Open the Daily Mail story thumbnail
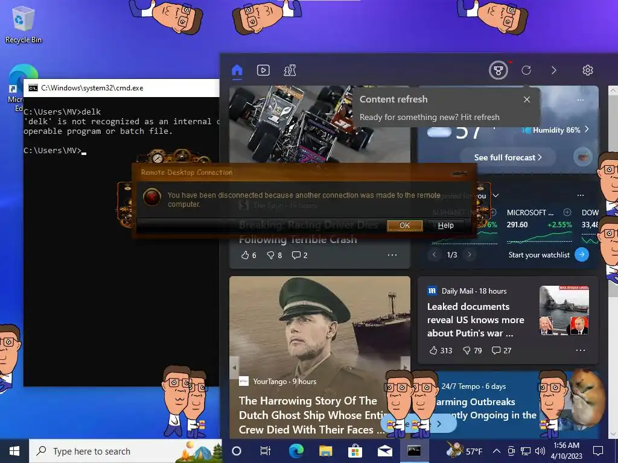The width and height of the screenshot is (618, 463). coord(564,310)
